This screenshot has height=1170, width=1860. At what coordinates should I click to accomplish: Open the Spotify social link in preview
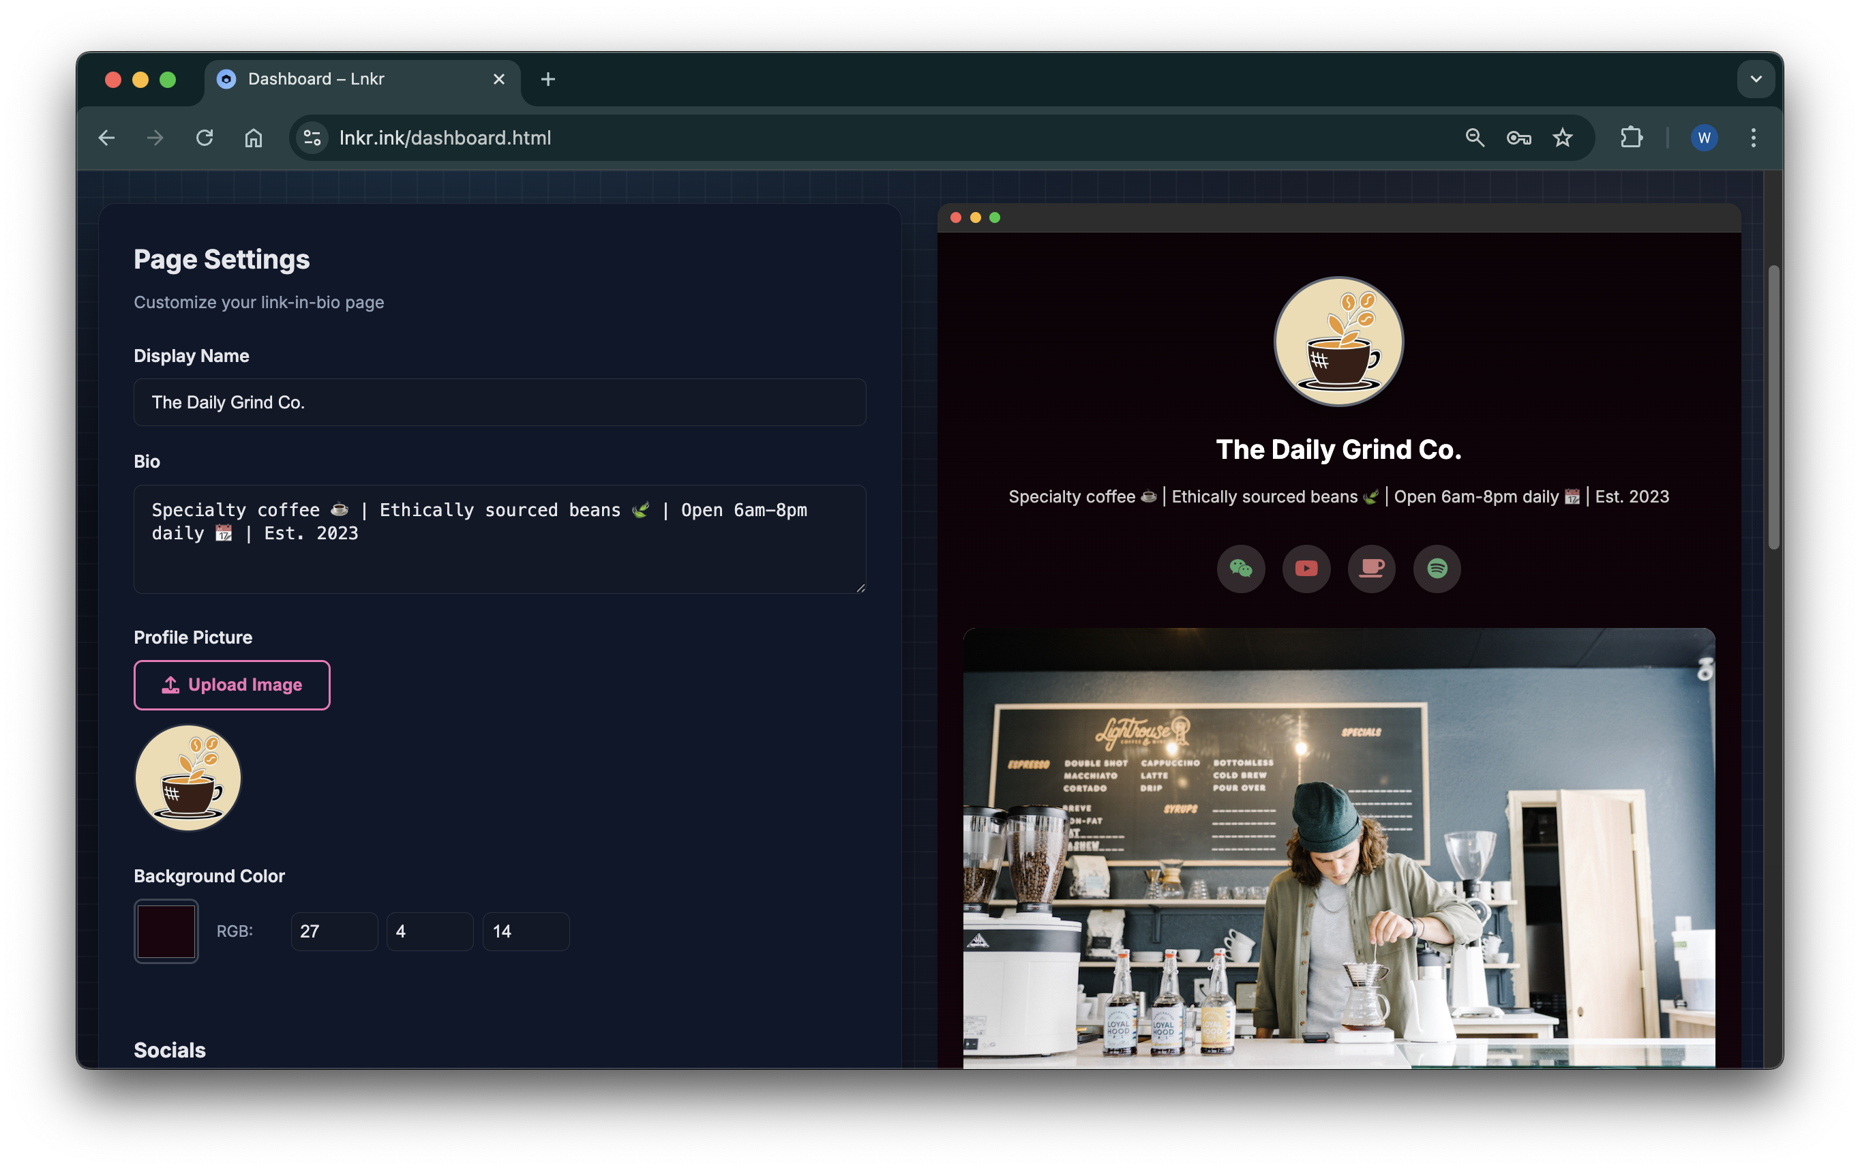(x=1437, y=569)
